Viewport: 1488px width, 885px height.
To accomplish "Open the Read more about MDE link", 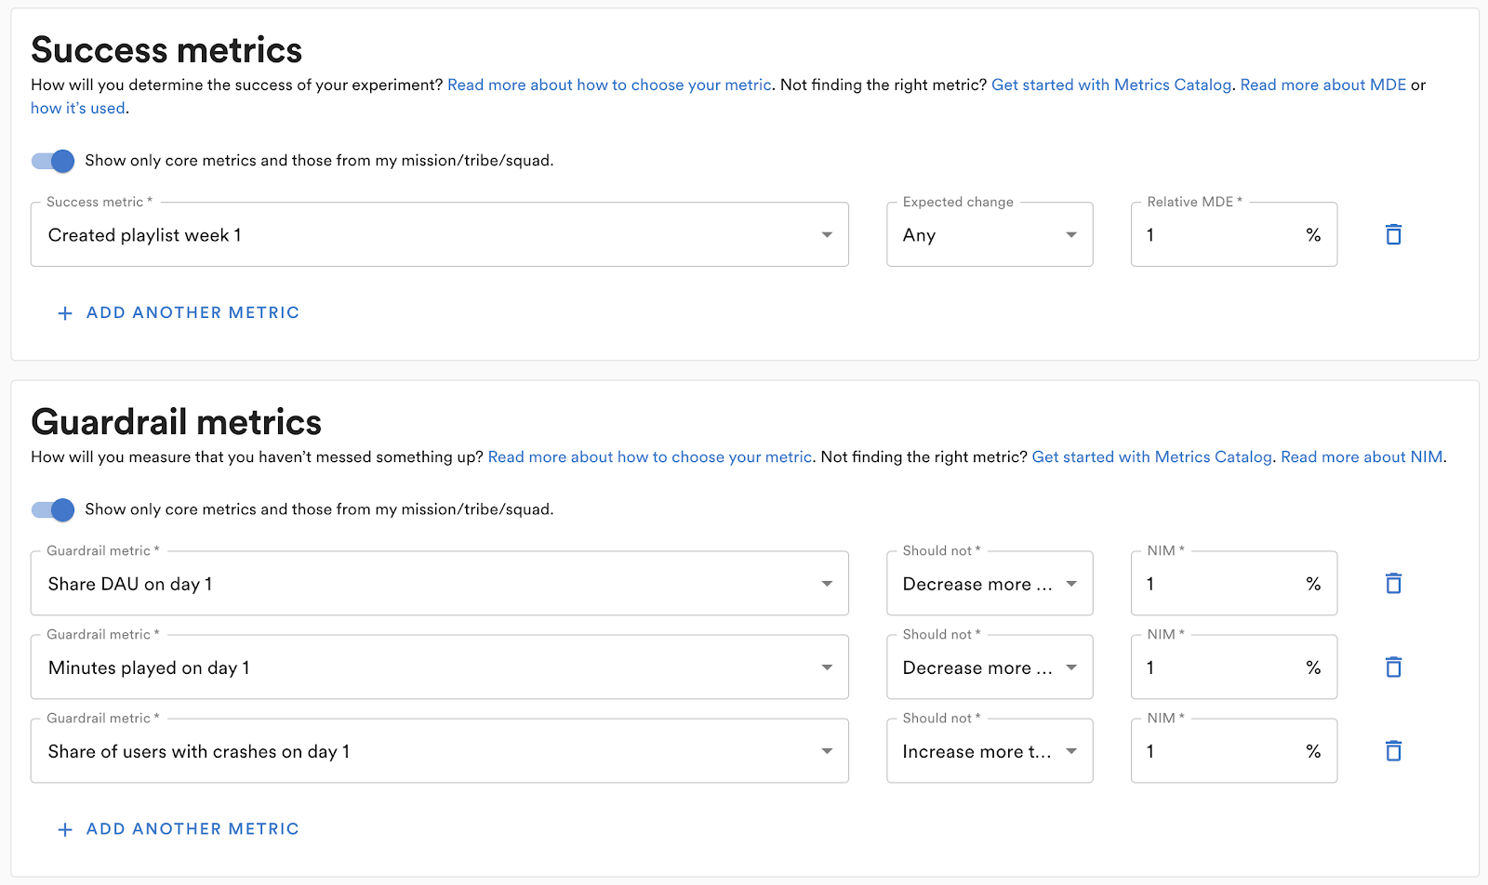I will [x=1322, y=85].
